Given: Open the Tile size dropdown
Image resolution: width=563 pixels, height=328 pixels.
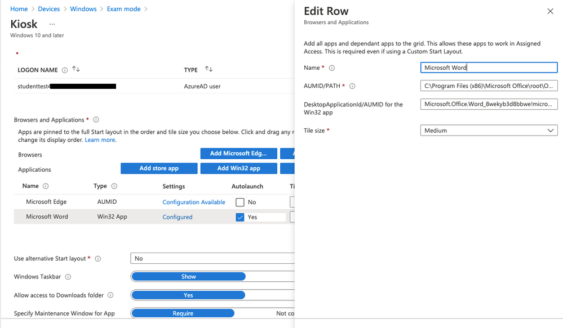Looking at the screenshot, I should pos(489,131).
